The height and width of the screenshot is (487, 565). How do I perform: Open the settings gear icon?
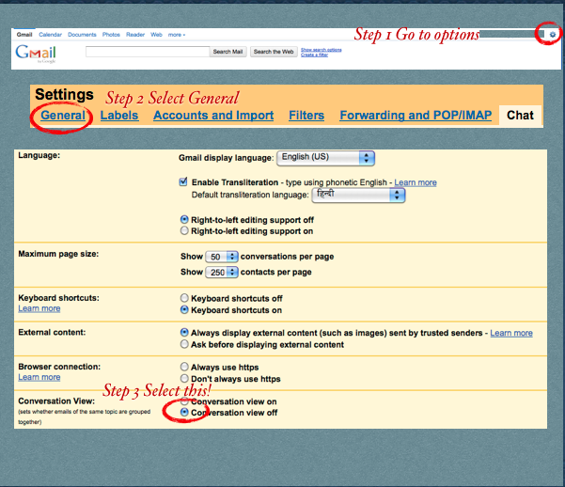point(553,35)
